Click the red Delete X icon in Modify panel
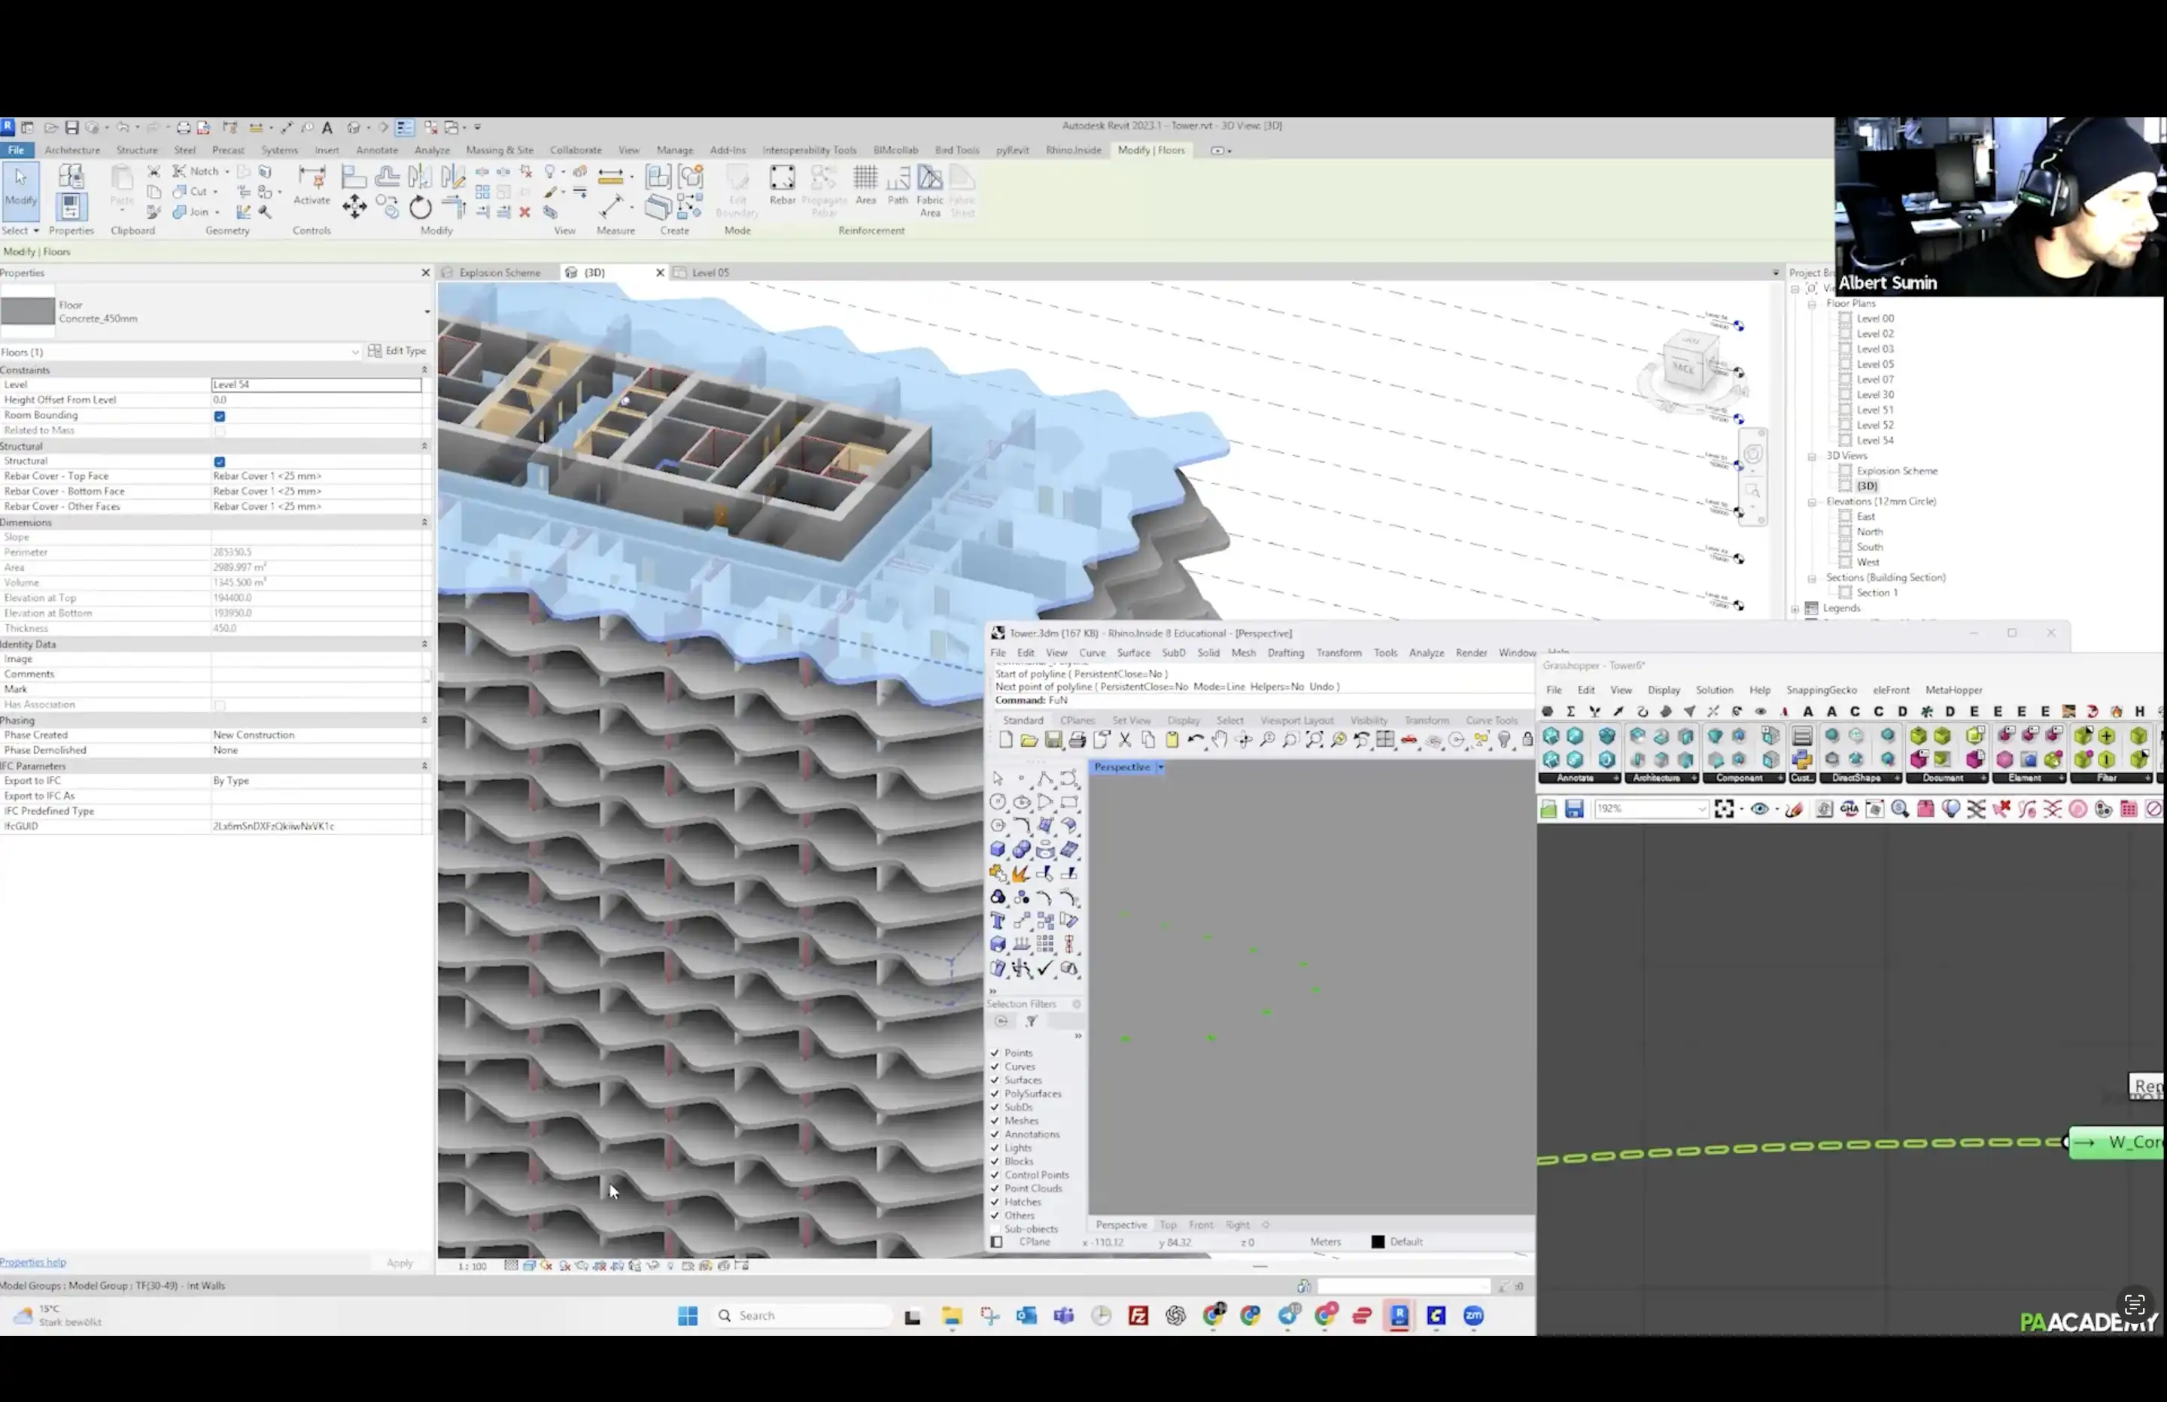The image size is (2167, 1402). [x=524, y=212]
